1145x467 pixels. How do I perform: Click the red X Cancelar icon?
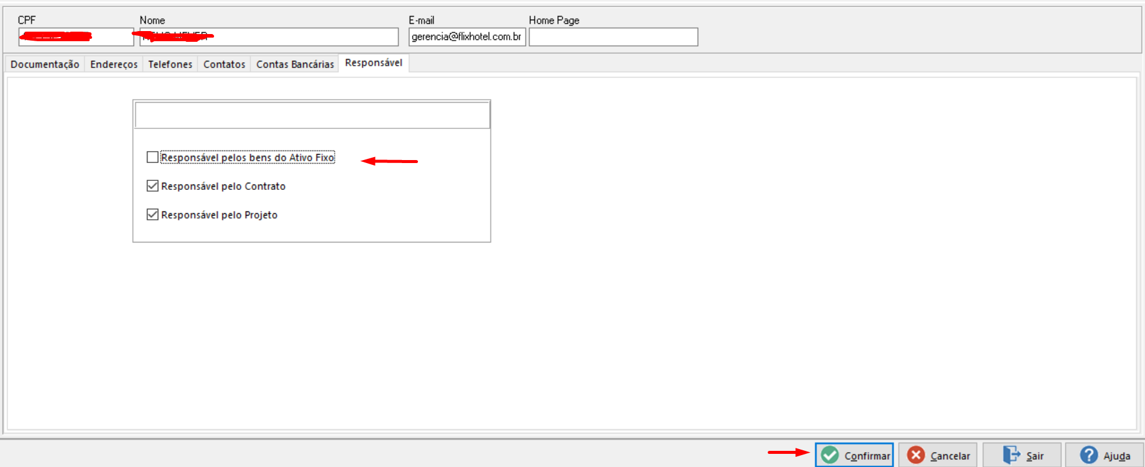tap(915, 455)
